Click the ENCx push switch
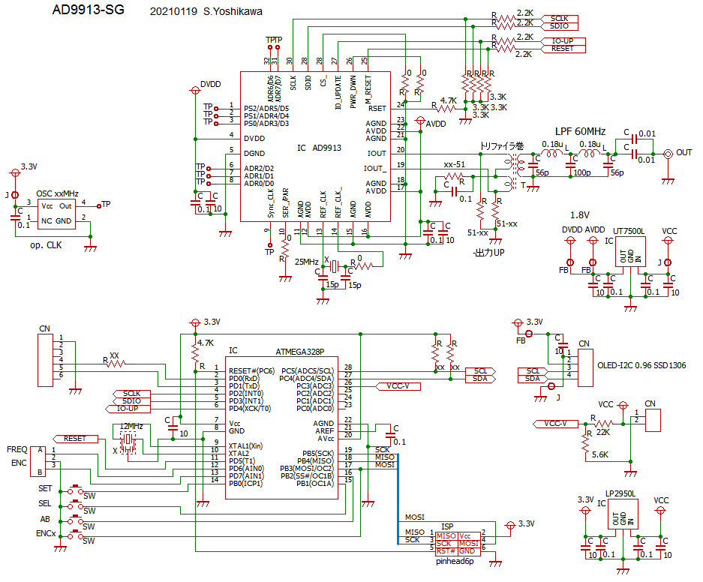The image size is (703, 582). [x=76, y=535]
